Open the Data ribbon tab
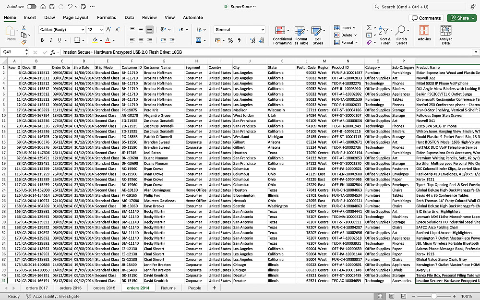 pos(129,17)
